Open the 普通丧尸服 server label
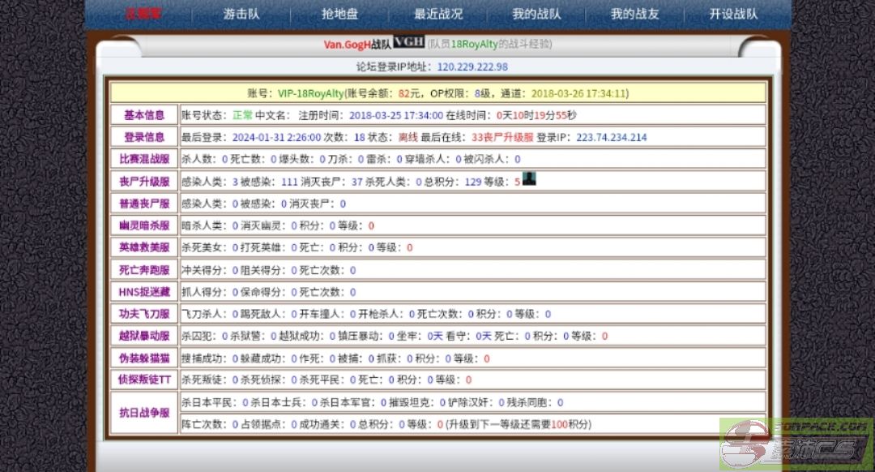This screenshot has height=472, width=875. point(144,204)
